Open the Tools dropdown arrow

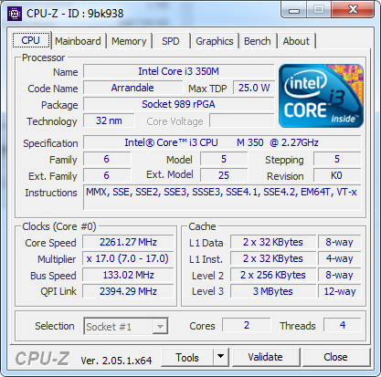(x=221, y=357)
